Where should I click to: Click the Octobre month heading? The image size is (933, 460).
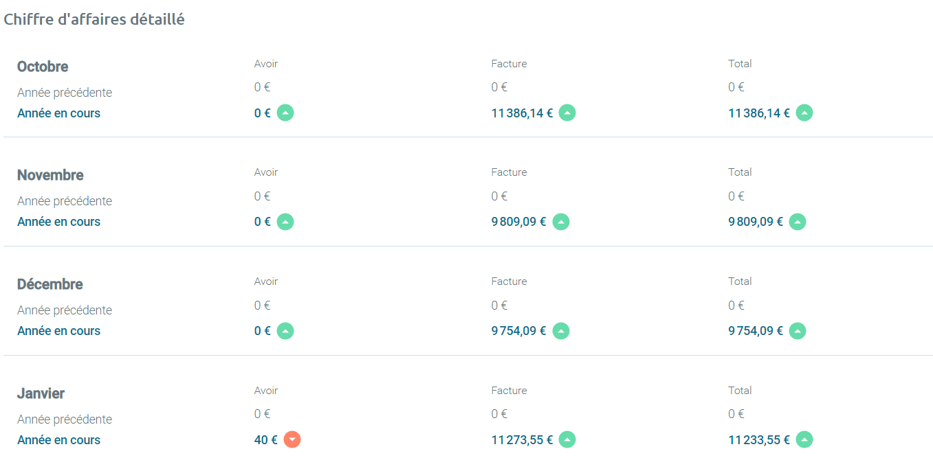click(43, 67)
